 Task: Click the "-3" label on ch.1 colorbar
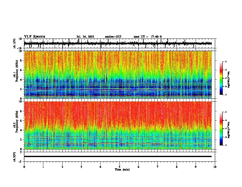[226, 62]
